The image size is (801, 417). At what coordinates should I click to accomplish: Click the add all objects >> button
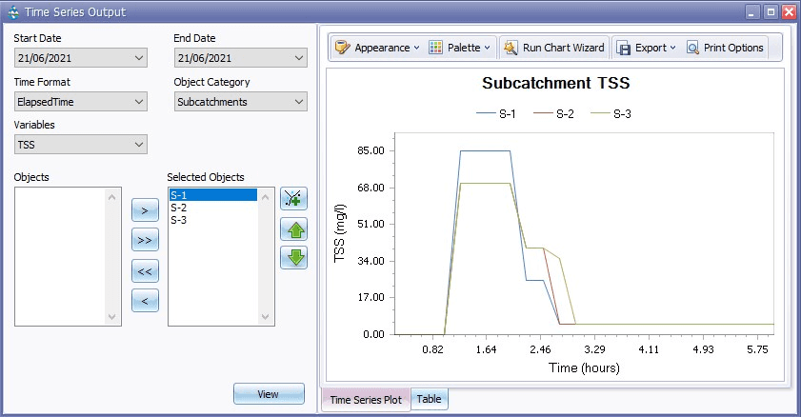coord(144,240)
